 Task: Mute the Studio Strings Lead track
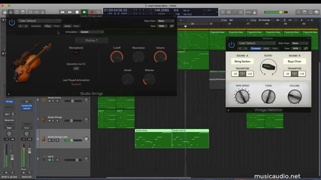(49, 140)
